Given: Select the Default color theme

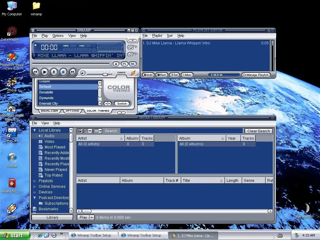Looking at the screenshot, I should click(68, 87).
